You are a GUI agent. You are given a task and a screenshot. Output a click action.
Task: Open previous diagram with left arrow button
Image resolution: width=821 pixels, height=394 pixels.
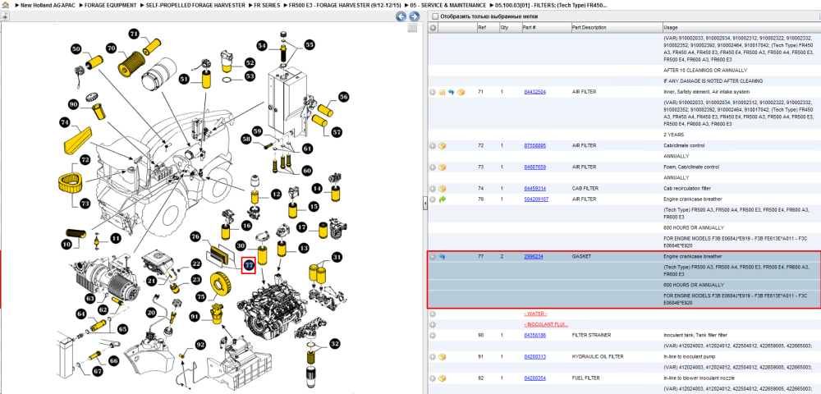coord(401,16)
